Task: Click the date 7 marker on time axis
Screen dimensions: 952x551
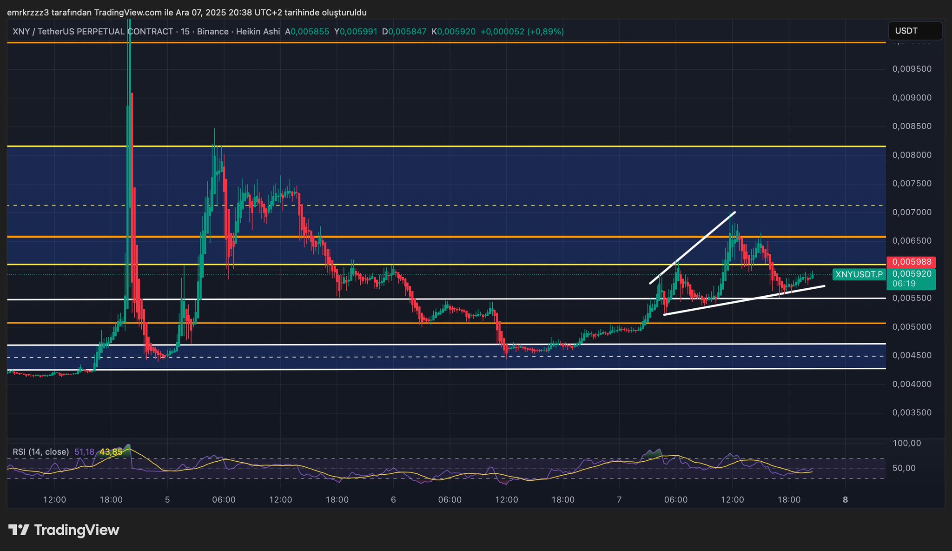Action: pyautogui.click(x=619, y=500)
